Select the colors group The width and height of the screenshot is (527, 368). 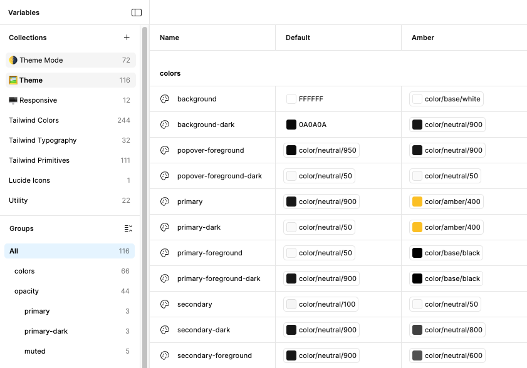(x=24, y=271)
